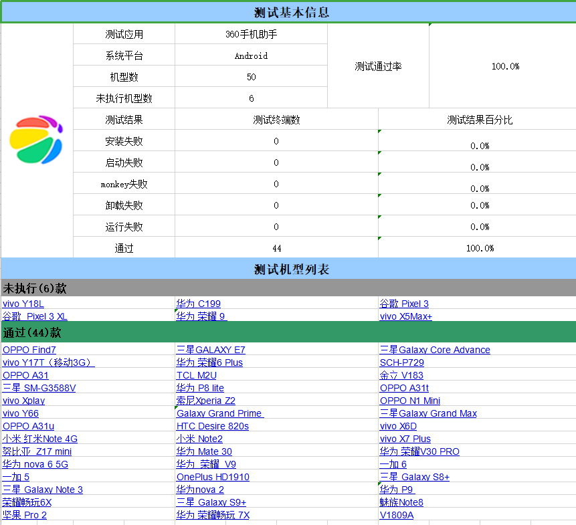The height and width of the screenshot is (525, 576).
Task: Open the OPPO A31t link
Action: 405,388
